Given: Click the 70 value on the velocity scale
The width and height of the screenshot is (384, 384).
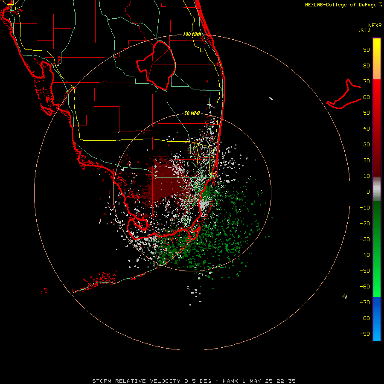Looking at the screenshot, I should (x=367, y=81).
